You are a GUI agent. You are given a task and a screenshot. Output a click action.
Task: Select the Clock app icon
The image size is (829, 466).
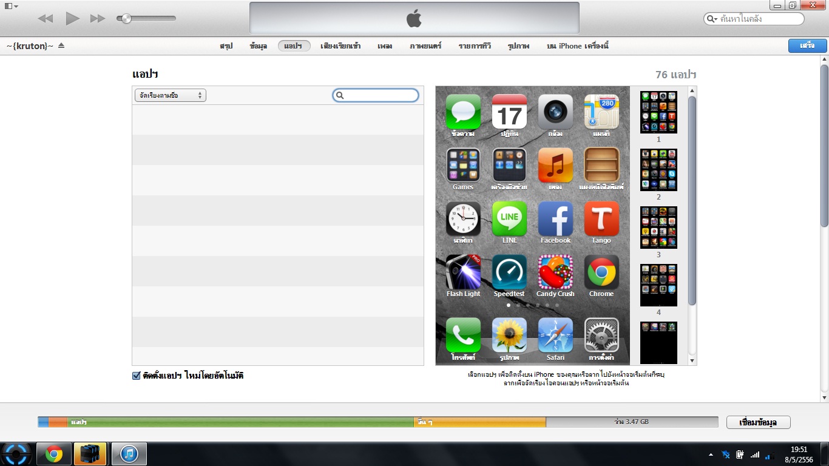pyautogui.click(x=463, y=218)
